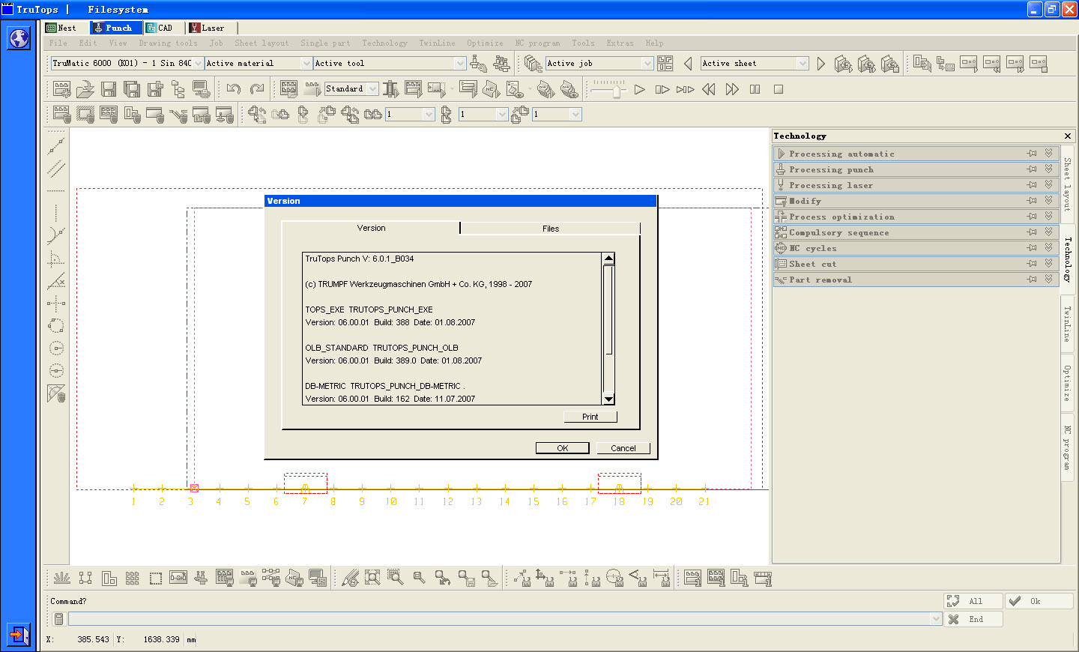This screenshot has width=1079, height=652.
Task: Click the Print button in Version dialog
Action: (x=590, y=417)
